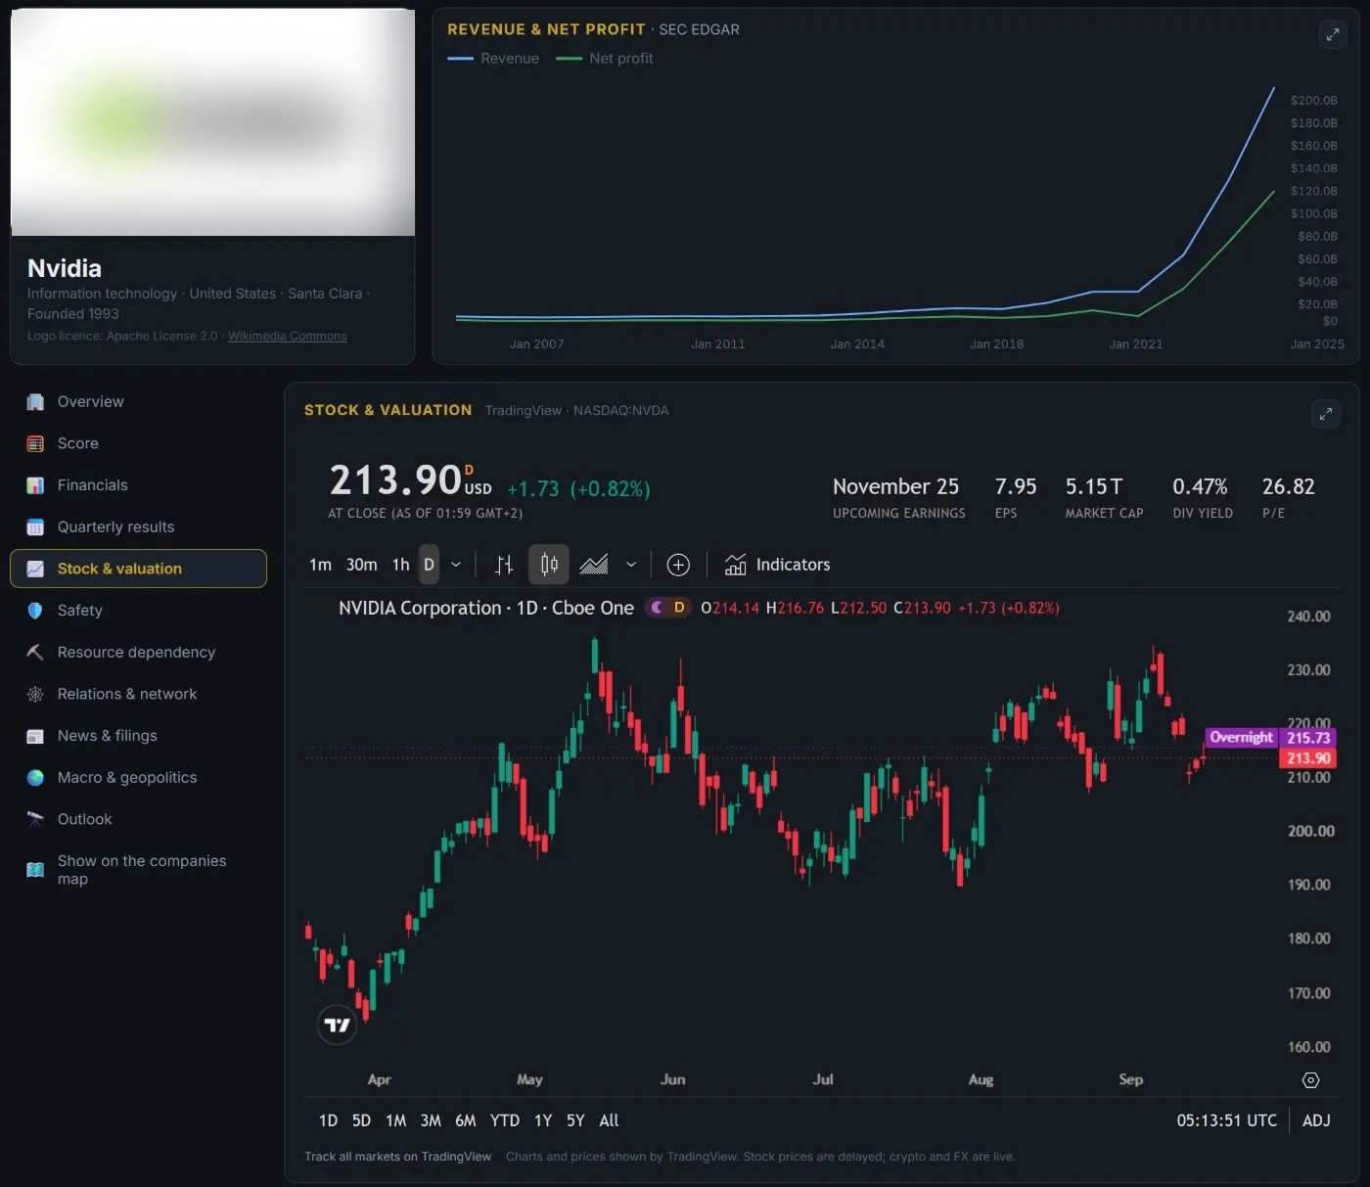Open News & filings

pos(138,736)
